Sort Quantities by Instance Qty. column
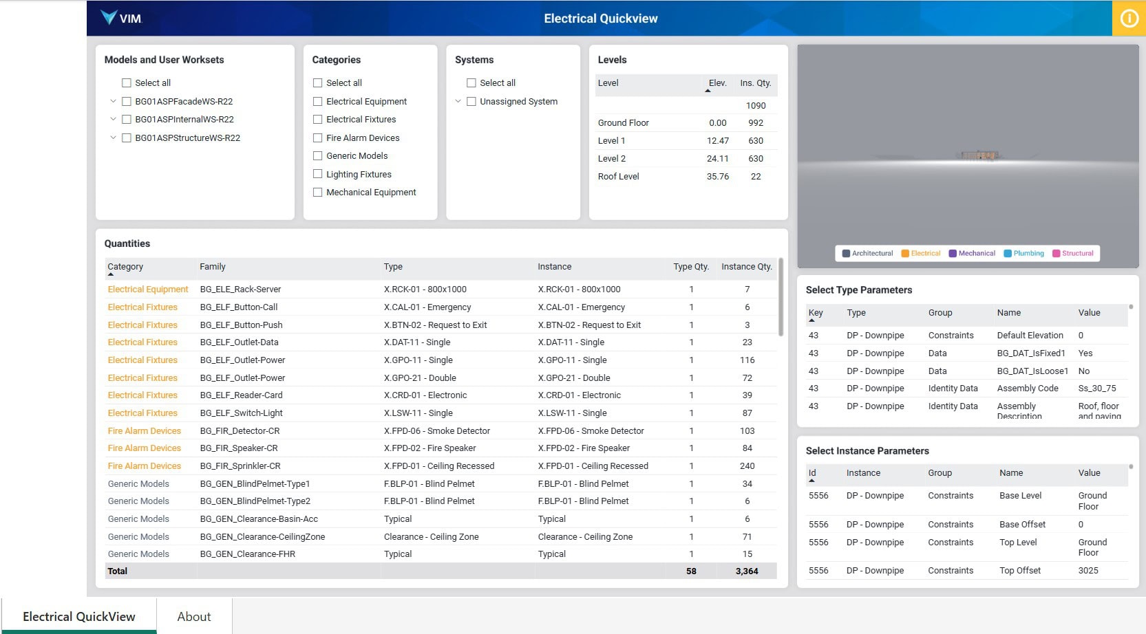The height and width of the screenshot is (634, 1146). 746,267
